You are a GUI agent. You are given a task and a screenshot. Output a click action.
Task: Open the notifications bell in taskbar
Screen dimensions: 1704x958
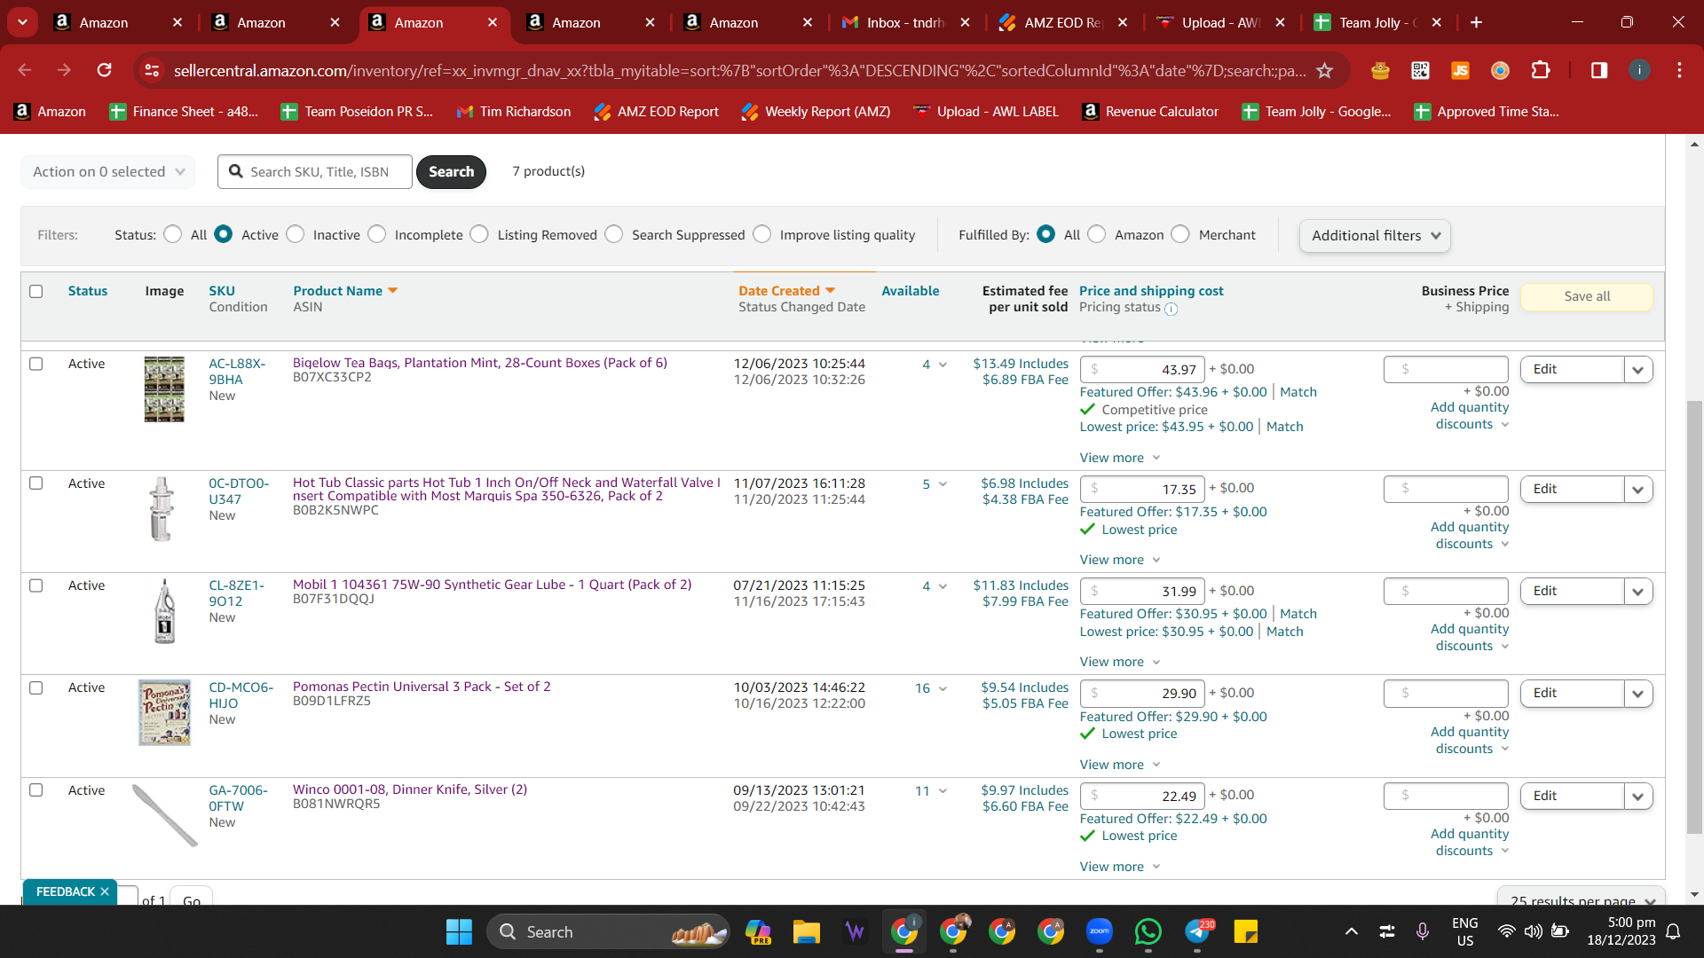point(1673,931)
